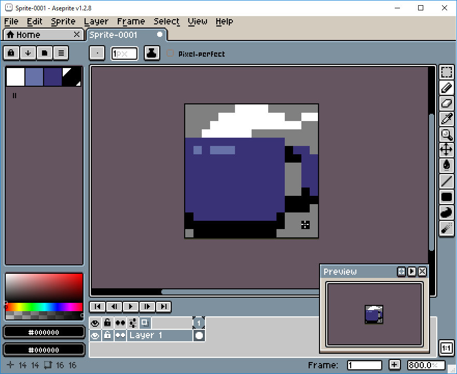Select the Pencil tool
This screenshot has width=457, height=374.
[446, 88]
